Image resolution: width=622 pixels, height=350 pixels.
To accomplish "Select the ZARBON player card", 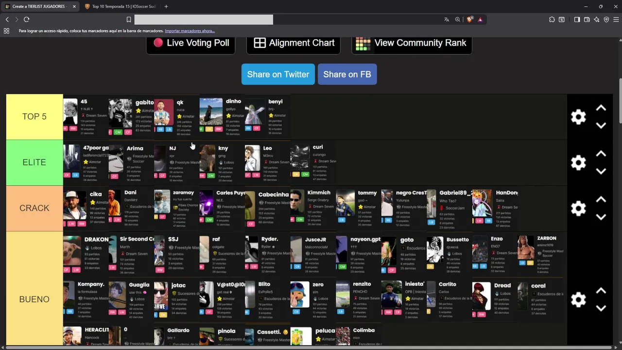I will click(x=541, y=254).
